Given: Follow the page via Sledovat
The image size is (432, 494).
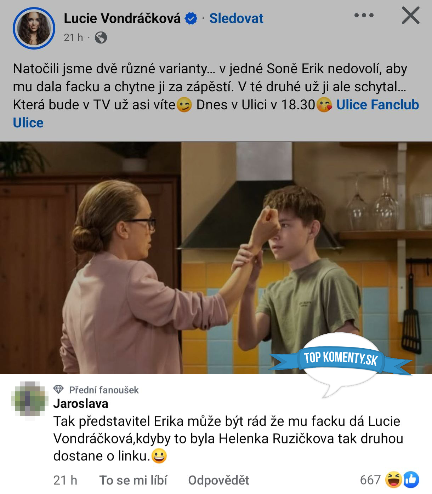Looking at the screenshot, I should point(236,18).
